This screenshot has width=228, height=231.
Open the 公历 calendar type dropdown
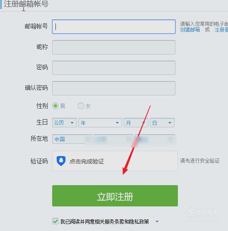point(64,122)
